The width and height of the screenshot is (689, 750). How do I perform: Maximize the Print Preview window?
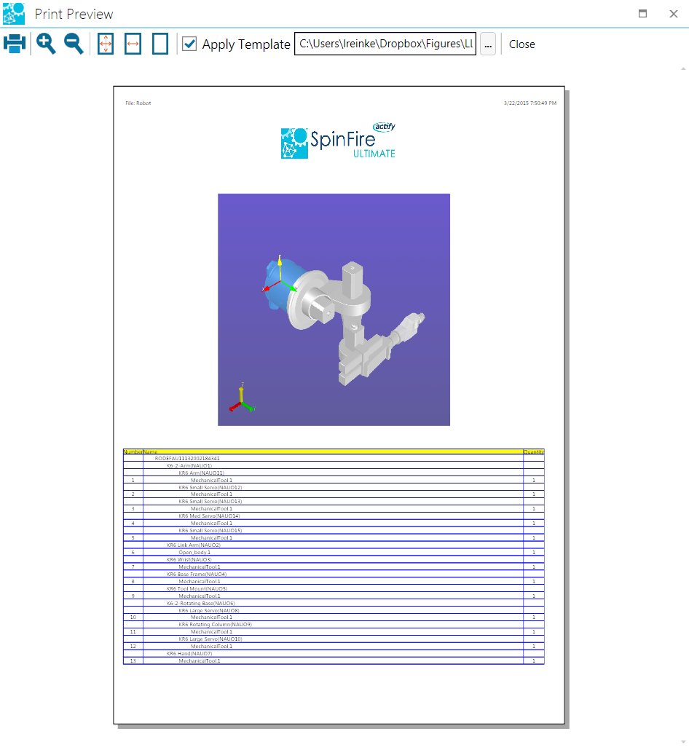tap(642, 13)
